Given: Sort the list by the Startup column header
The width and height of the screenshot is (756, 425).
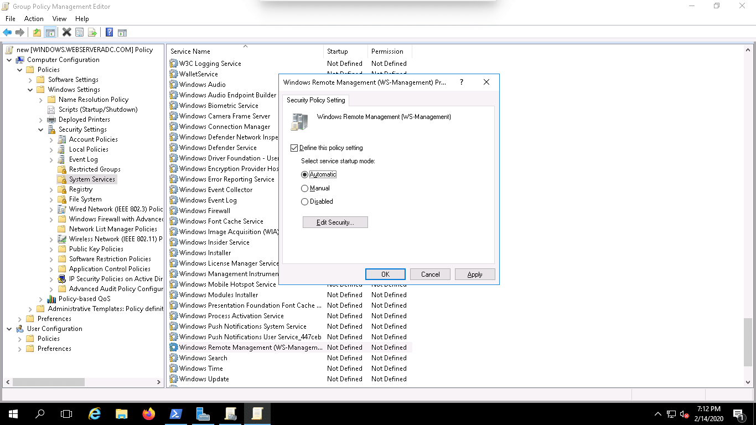Looking at the screenshot, I should tap(345, 51).
